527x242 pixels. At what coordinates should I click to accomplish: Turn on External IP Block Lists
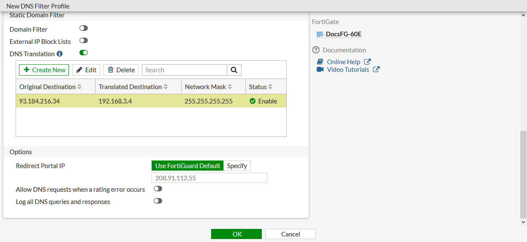pos(84,41)
